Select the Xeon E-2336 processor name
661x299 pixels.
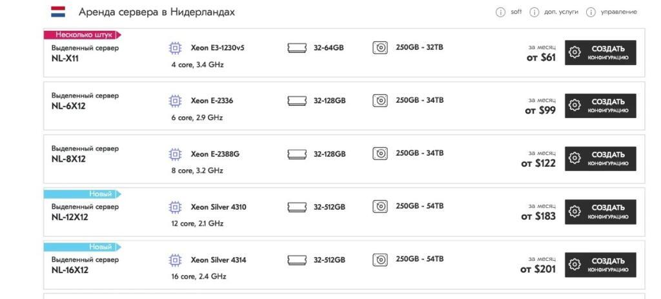tap(212, 101)
